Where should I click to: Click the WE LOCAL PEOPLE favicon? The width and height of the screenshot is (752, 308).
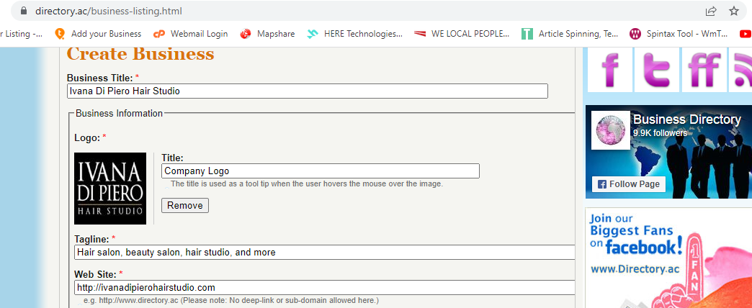point(420,34)
